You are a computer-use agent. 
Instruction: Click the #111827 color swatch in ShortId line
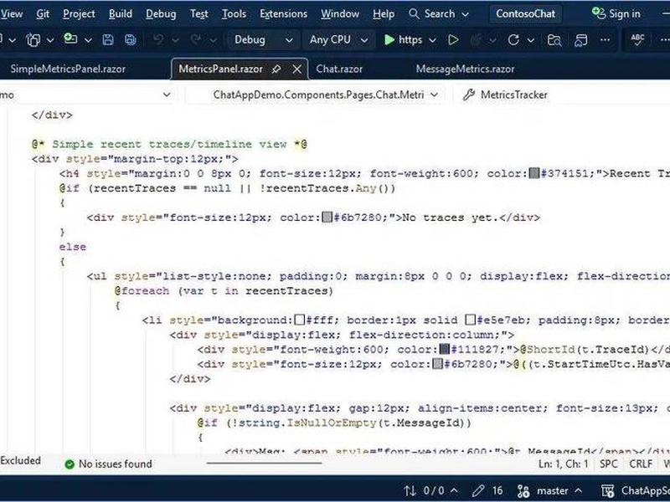[x=445, y=349]
